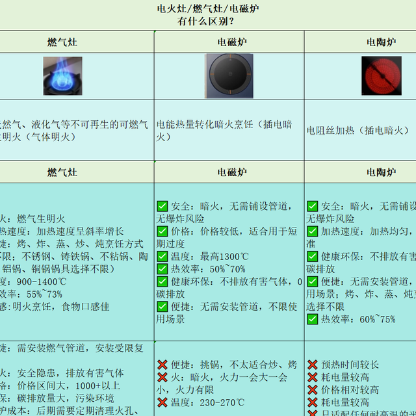416x416 pixels.
Task: Select the line 火：燃气生明火
Action: click(x=32, y=219)
